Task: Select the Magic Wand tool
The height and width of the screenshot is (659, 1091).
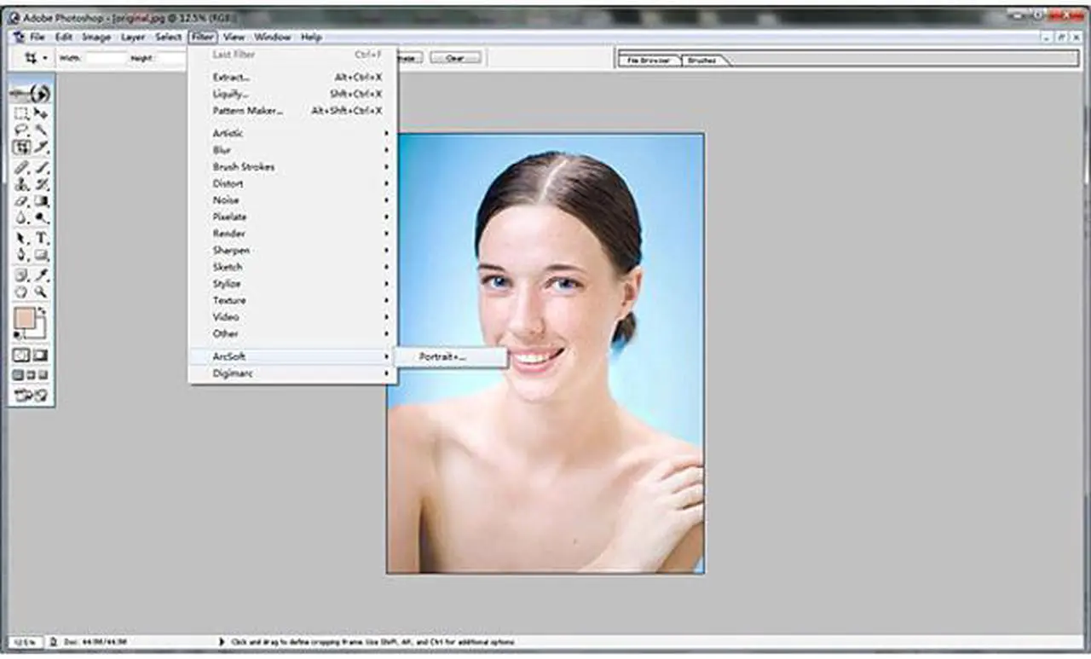Action: pyautogui.click(x=41, y=130)
